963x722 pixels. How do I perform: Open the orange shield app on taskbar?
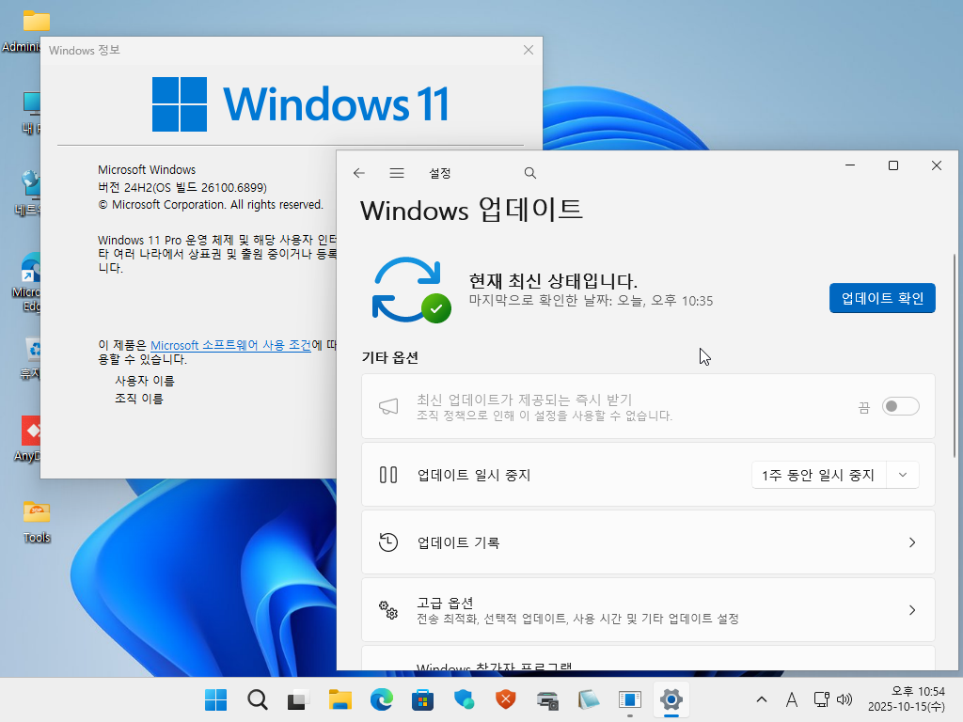(505, 699)
